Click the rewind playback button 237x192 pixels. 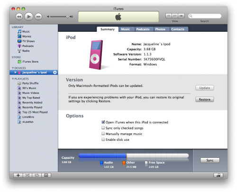click(x=19, y=17)
